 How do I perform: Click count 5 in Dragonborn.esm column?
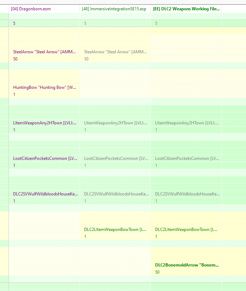click(14, 23)
